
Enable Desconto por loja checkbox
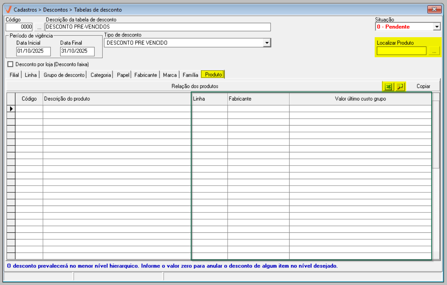pos(10,64)
